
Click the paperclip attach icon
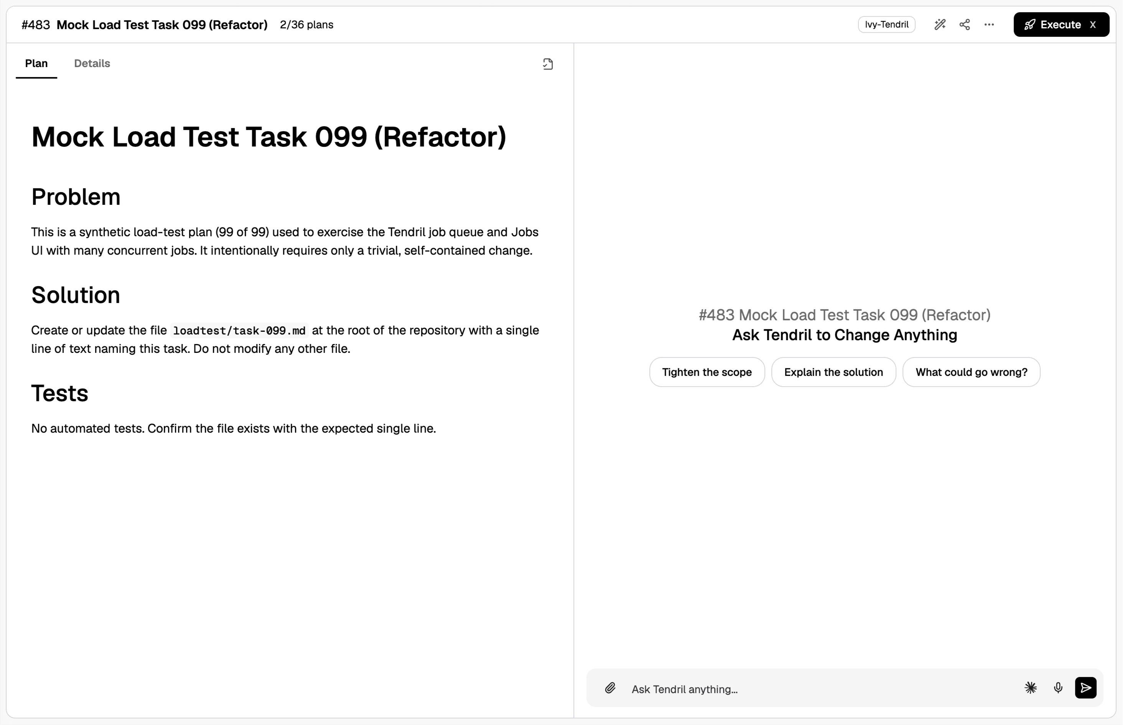point(610,688)
